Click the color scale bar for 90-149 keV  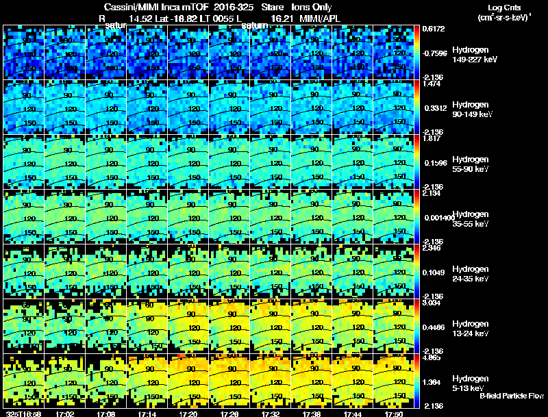tap(416, 107)
